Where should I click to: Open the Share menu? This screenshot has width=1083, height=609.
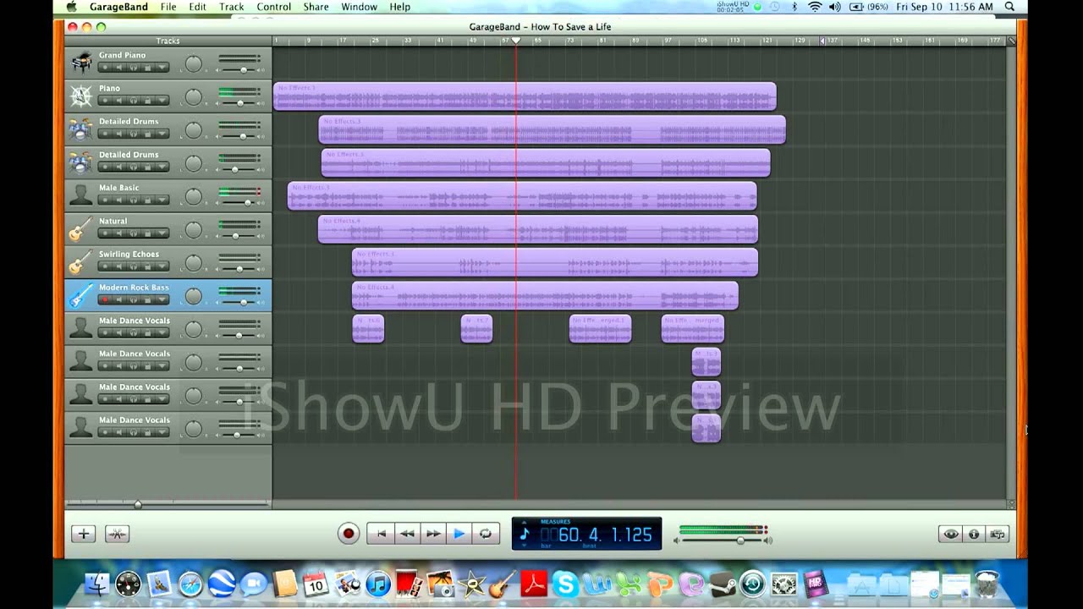[x=316, y=7]
